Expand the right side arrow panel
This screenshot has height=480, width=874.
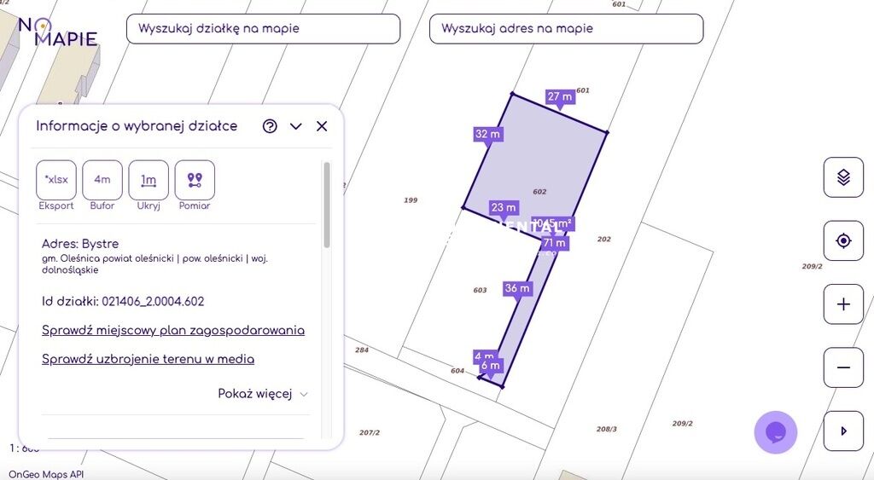click(x=843, y=431)
